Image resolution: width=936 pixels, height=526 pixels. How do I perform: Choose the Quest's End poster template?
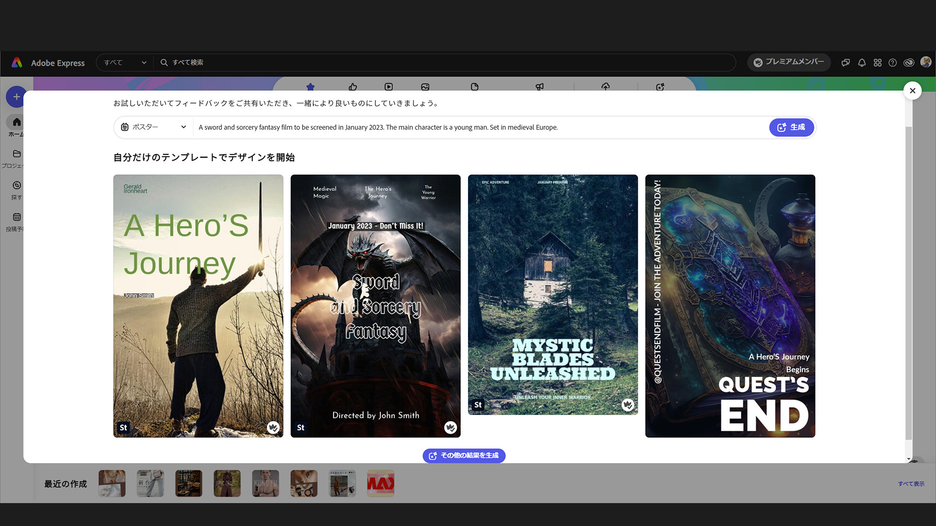[730, 306]
